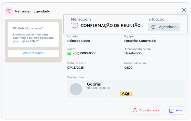Click the Agendado status badge

(x=164, y=27)
